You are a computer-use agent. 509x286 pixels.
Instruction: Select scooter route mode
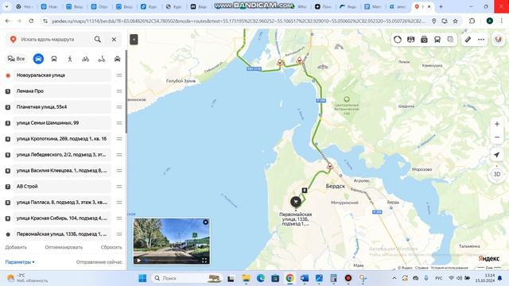click(x=102, y=59)
